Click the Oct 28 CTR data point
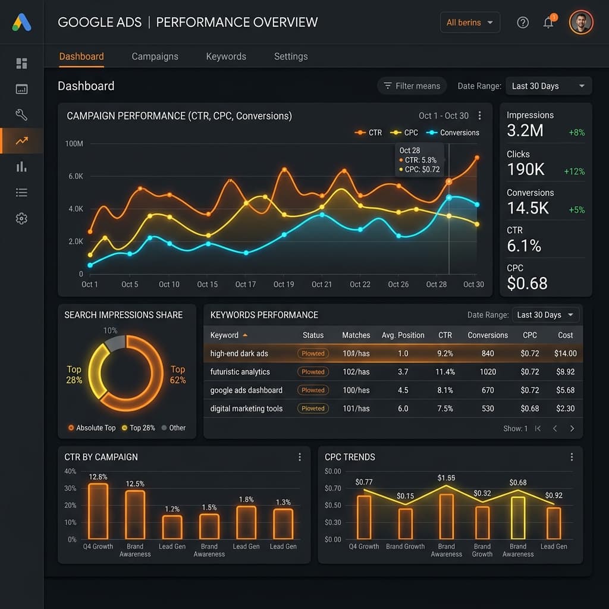This screenshot has width=609, height=609. (x=449, y=181)
